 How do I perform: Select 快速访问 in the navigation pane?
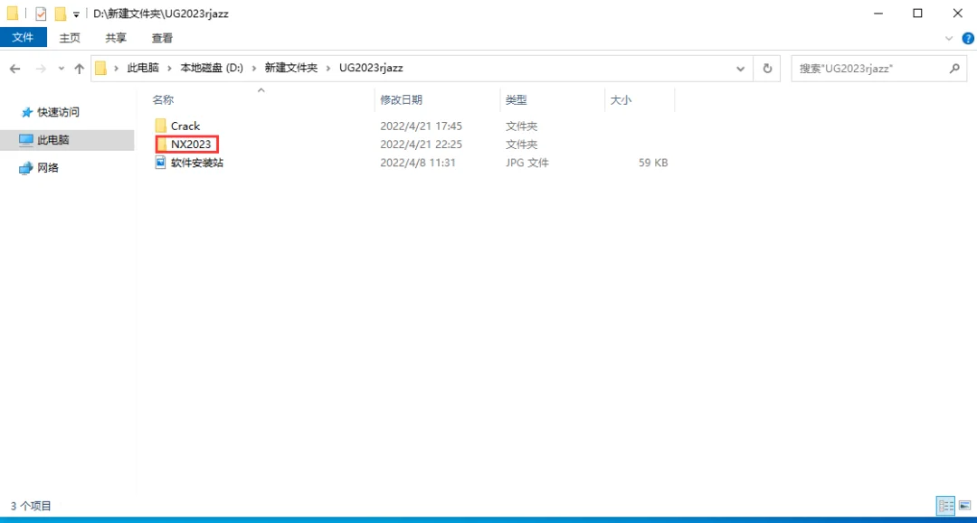click(58, 112)
